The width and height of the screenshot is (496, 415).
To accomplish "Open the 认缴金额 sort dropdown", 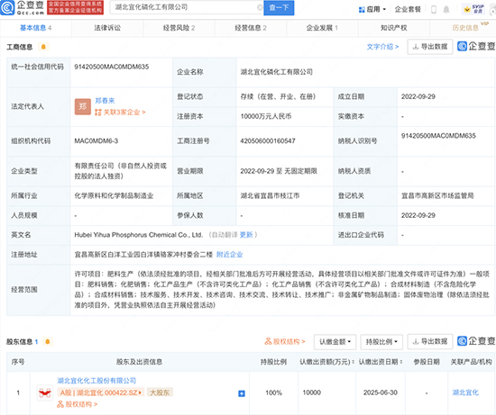I will (335, 342).
